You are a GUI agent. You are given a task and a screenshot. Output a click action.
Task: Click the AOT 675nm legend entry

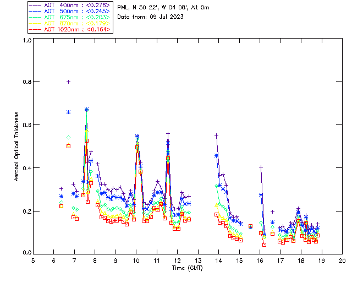point(70,17)
